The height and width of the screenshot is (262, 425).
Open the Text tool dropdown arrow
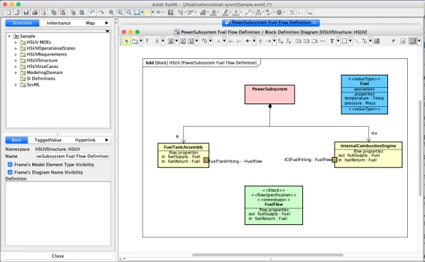(x=338, y=41)
